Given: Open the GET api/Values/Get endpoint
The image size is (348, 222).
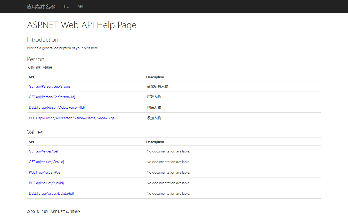Looking at the screenshot, I should coord(43,151).
